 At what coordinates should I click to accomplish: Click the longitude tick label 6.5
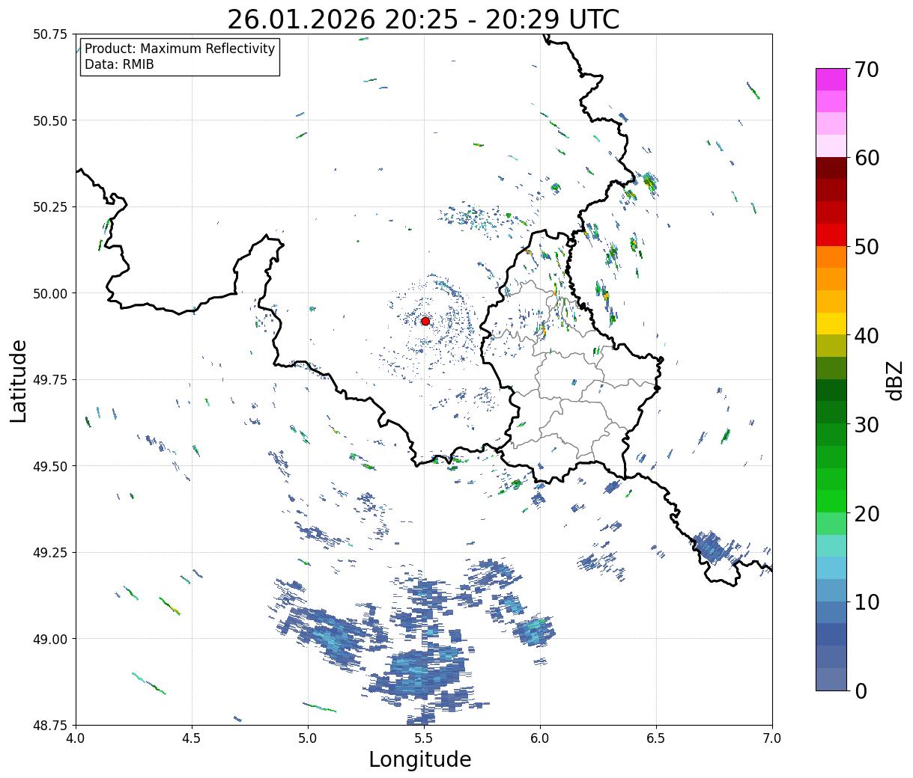[x=656, y=738]
